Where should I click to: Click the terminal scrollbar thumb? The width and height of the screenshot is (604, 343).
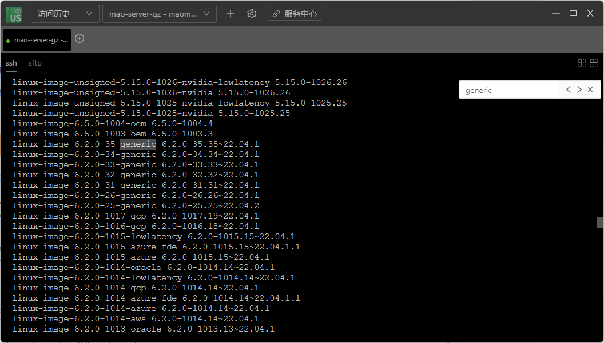click(600, 222)
